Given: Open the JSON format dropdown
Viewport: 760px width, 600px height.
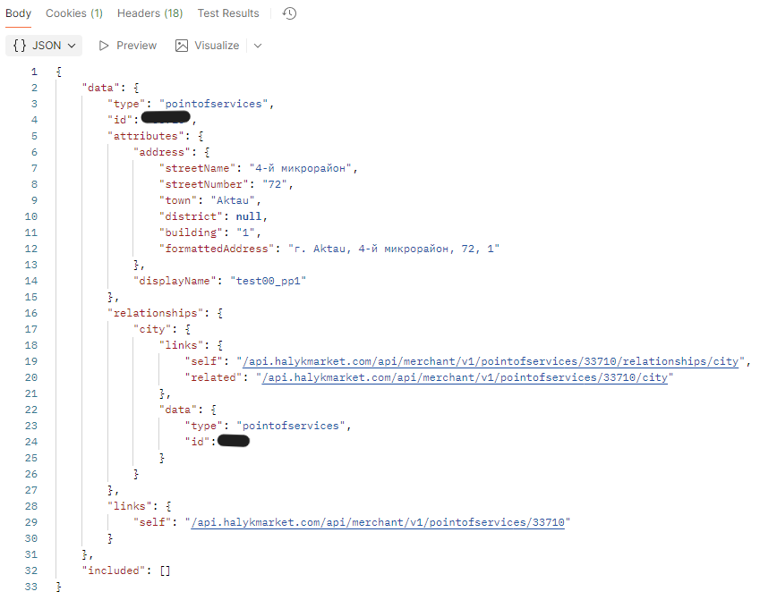Looking at the screenshot, I should [46, 46].
